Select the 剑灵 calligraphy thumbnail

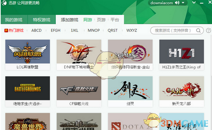(x=130, y=88)
